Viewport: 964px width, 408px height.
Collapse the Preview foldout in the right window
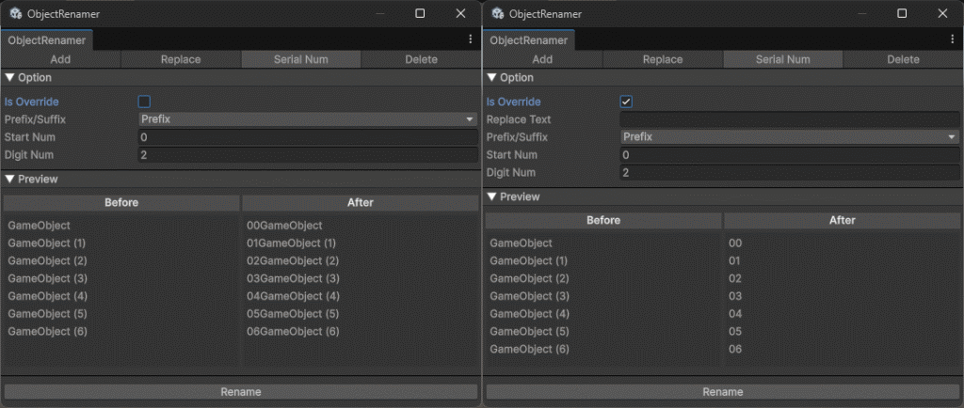492,197
